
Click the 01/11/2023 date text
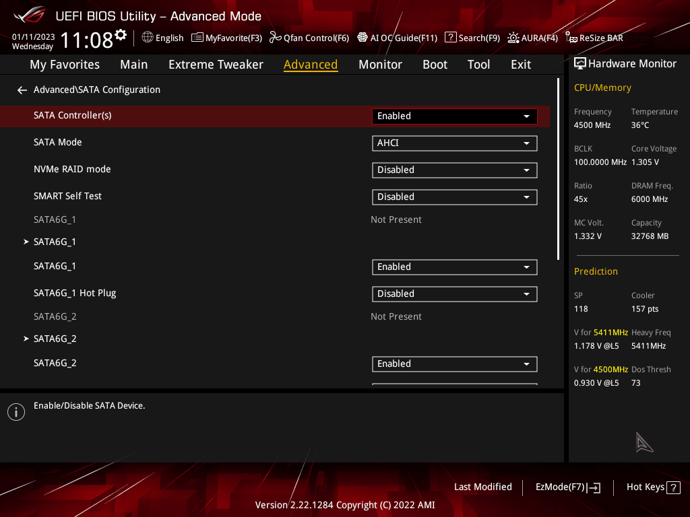point(33,37)
